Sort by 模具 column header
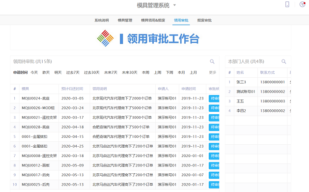This screenshot has width=309, height=192. pyautogui.click(x=25, y=89)
